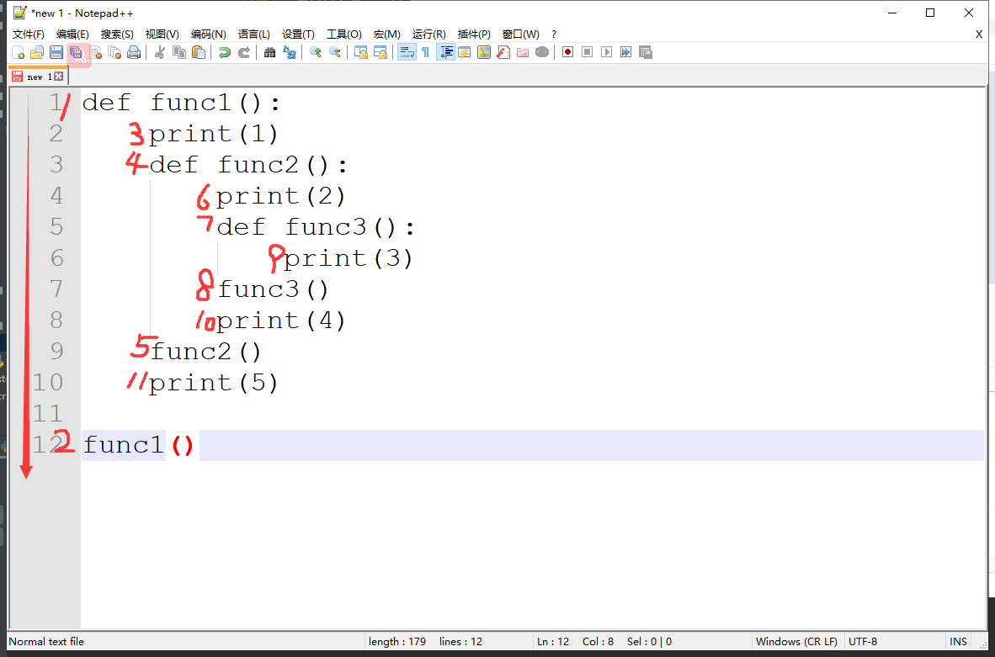Screen dimensions: 995x657
Task: Click the line number 11 in the margin
Action: coord(48,414)
